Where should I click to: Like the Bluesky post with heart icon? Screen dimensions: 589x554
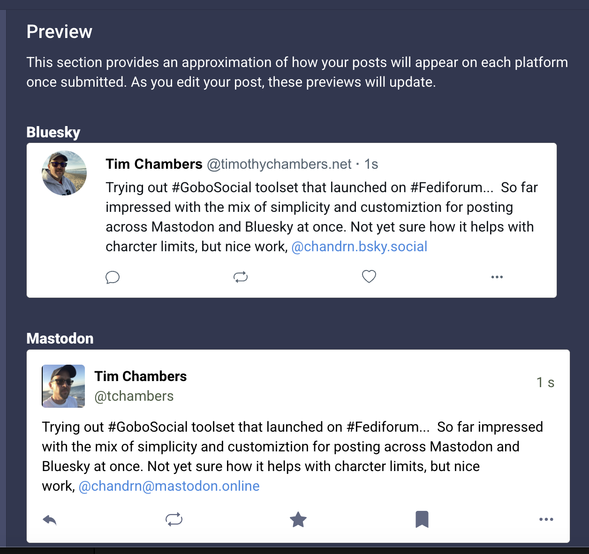click(369, 277)
